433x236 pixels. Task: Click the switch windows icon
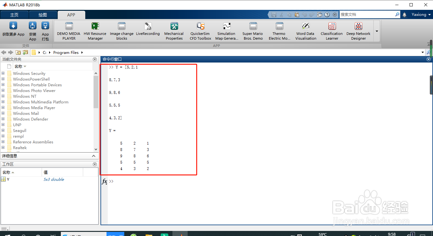pyautogui.click(x=320, y=15)
